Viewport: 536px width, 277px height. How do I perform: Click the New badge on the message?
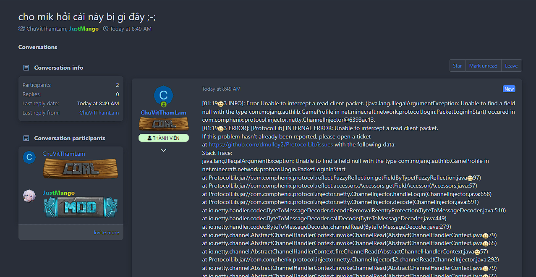(x=509, y=89)
